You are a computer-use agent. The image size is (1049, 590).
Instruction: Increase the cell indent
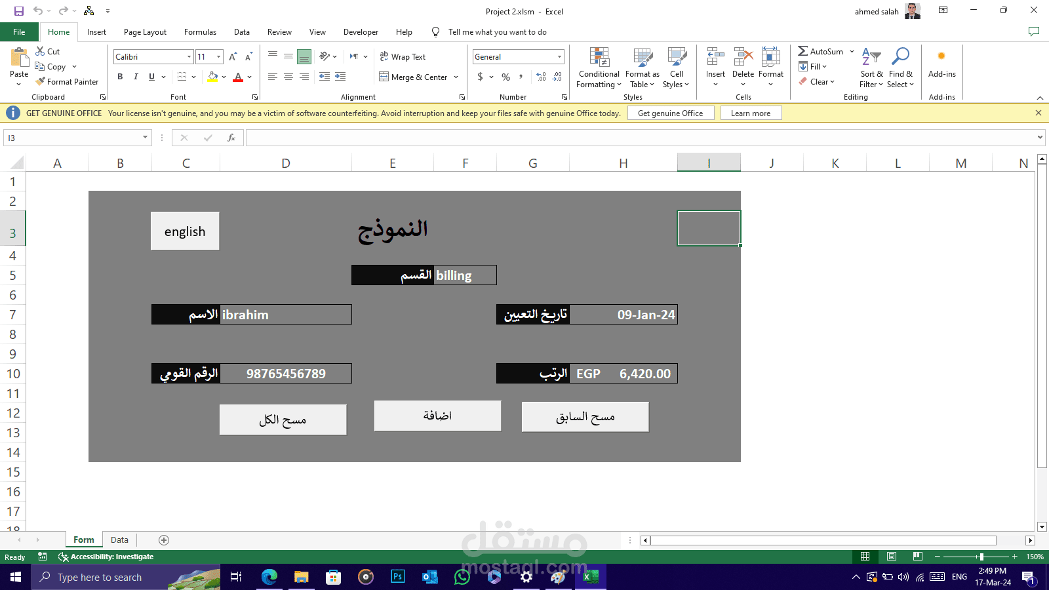pos(340,77)
